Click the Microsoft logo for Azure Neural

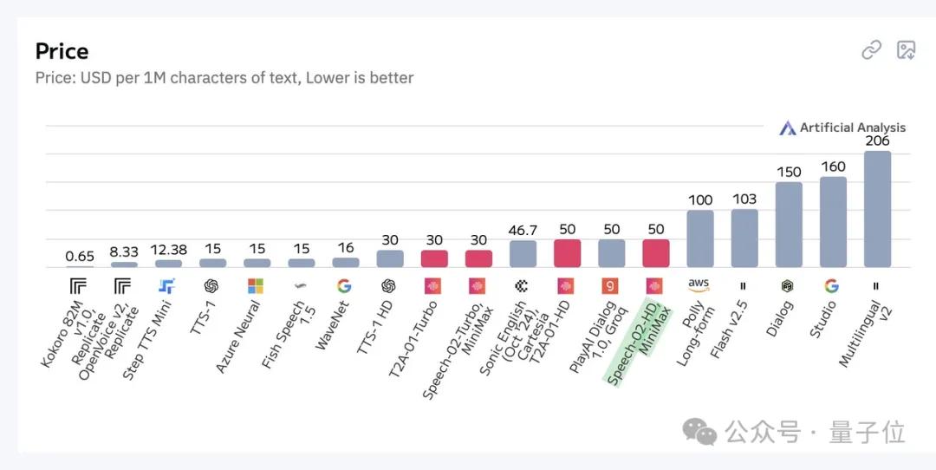tap(256, 287)
